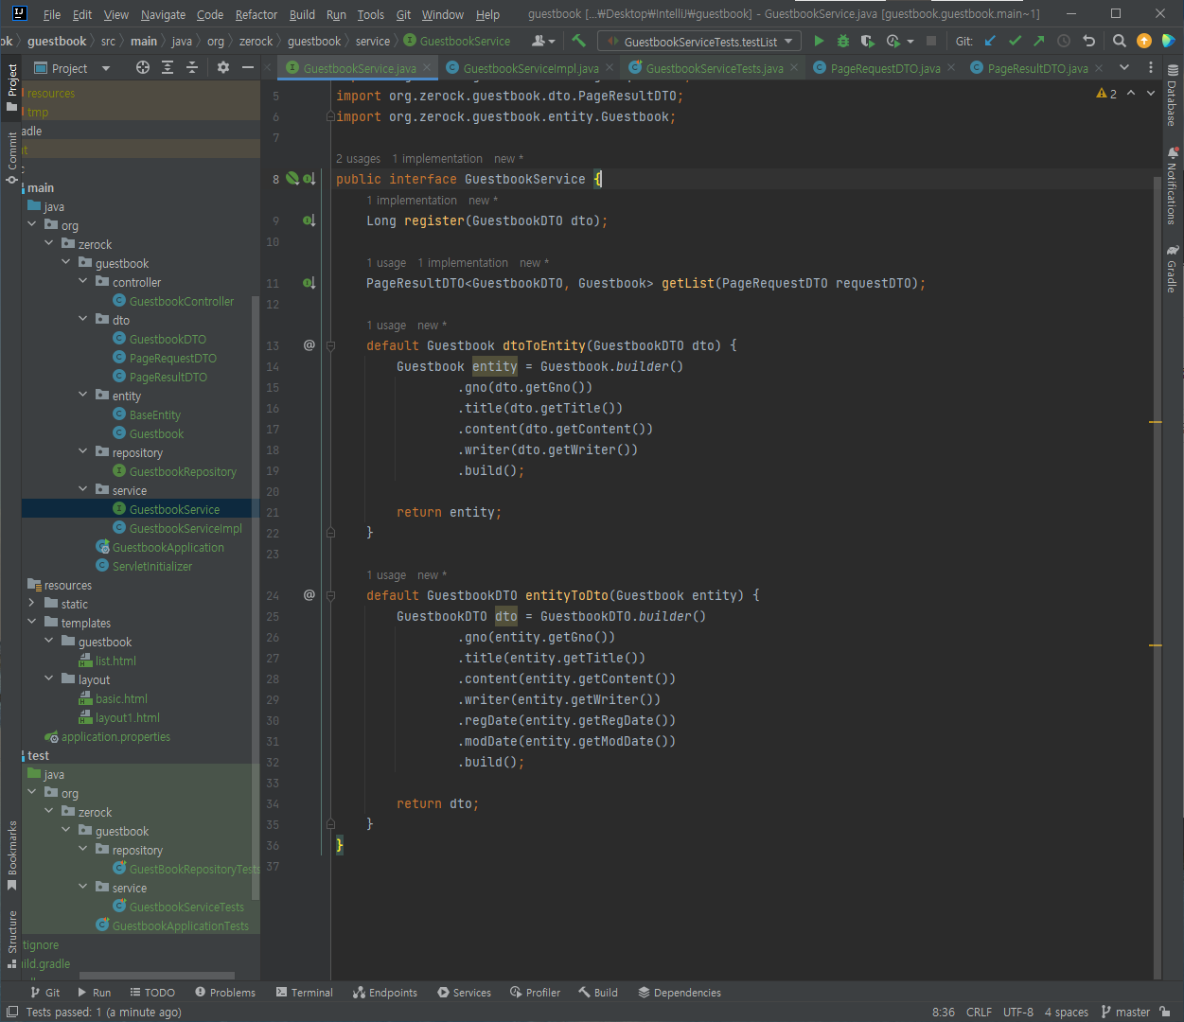Start debugging with the bug icon
The height and width of the screenshot is (1022, 1184).
coord(842,41)
